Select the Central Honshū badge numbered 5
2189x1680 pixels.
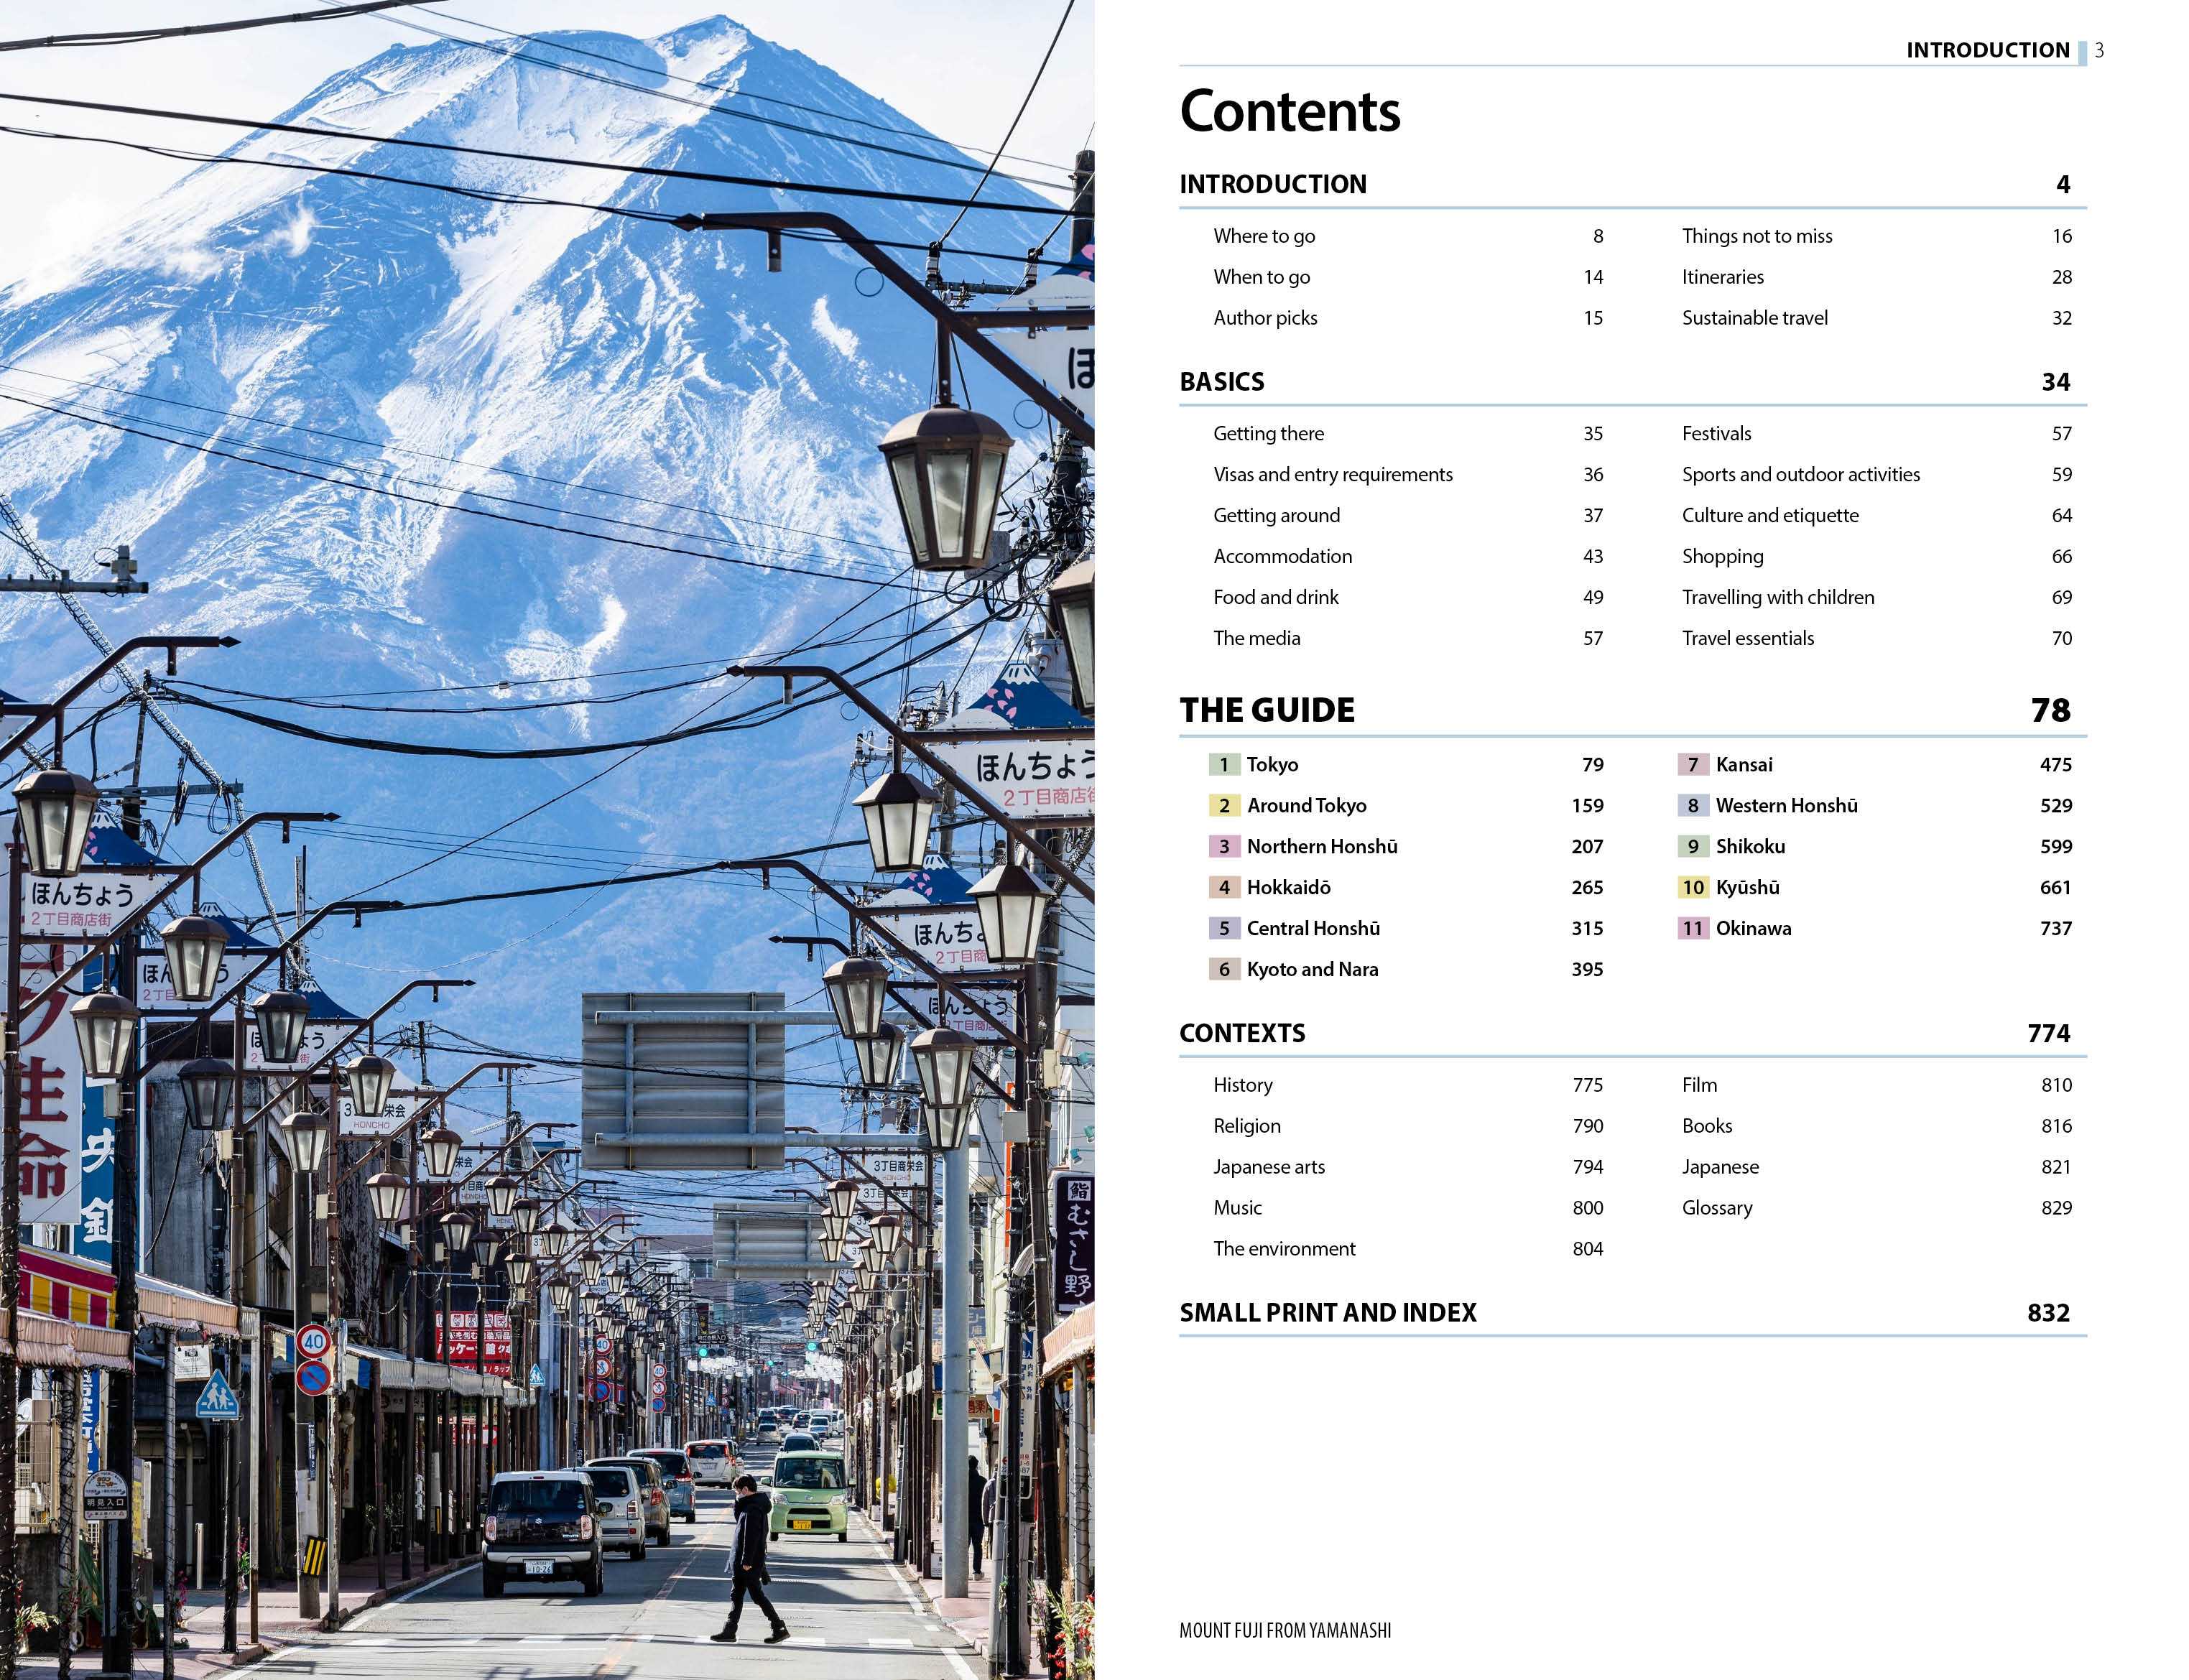coord(1224,928)
